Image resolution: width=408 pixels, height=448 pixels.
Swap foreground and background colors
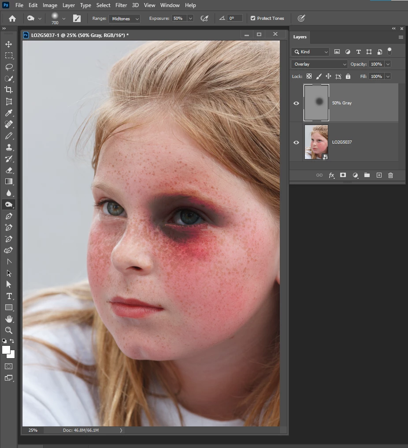12,341
